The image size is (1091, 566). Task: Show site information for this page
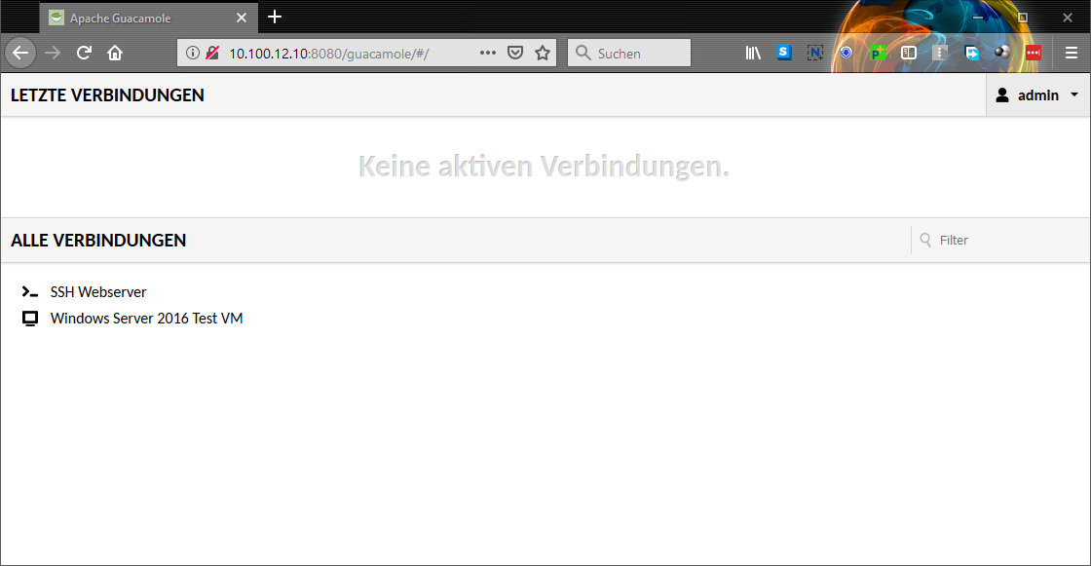point(193,54)
